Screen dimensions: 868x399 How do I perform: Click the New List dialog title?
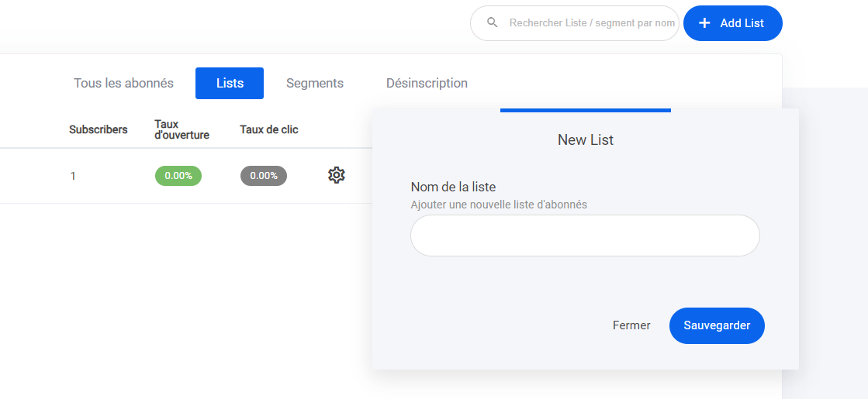pyautogui.click(x=586, y=140)
